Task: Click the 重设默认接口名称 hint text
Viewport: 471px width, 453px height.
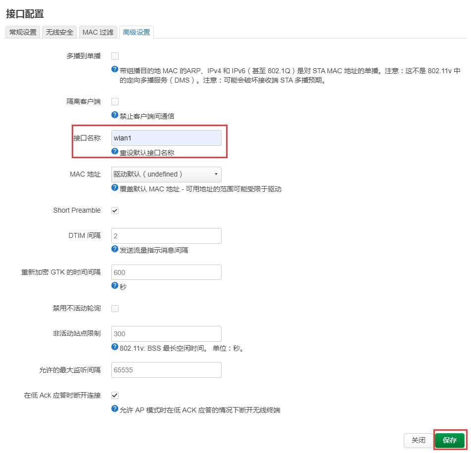Action: 147,153
